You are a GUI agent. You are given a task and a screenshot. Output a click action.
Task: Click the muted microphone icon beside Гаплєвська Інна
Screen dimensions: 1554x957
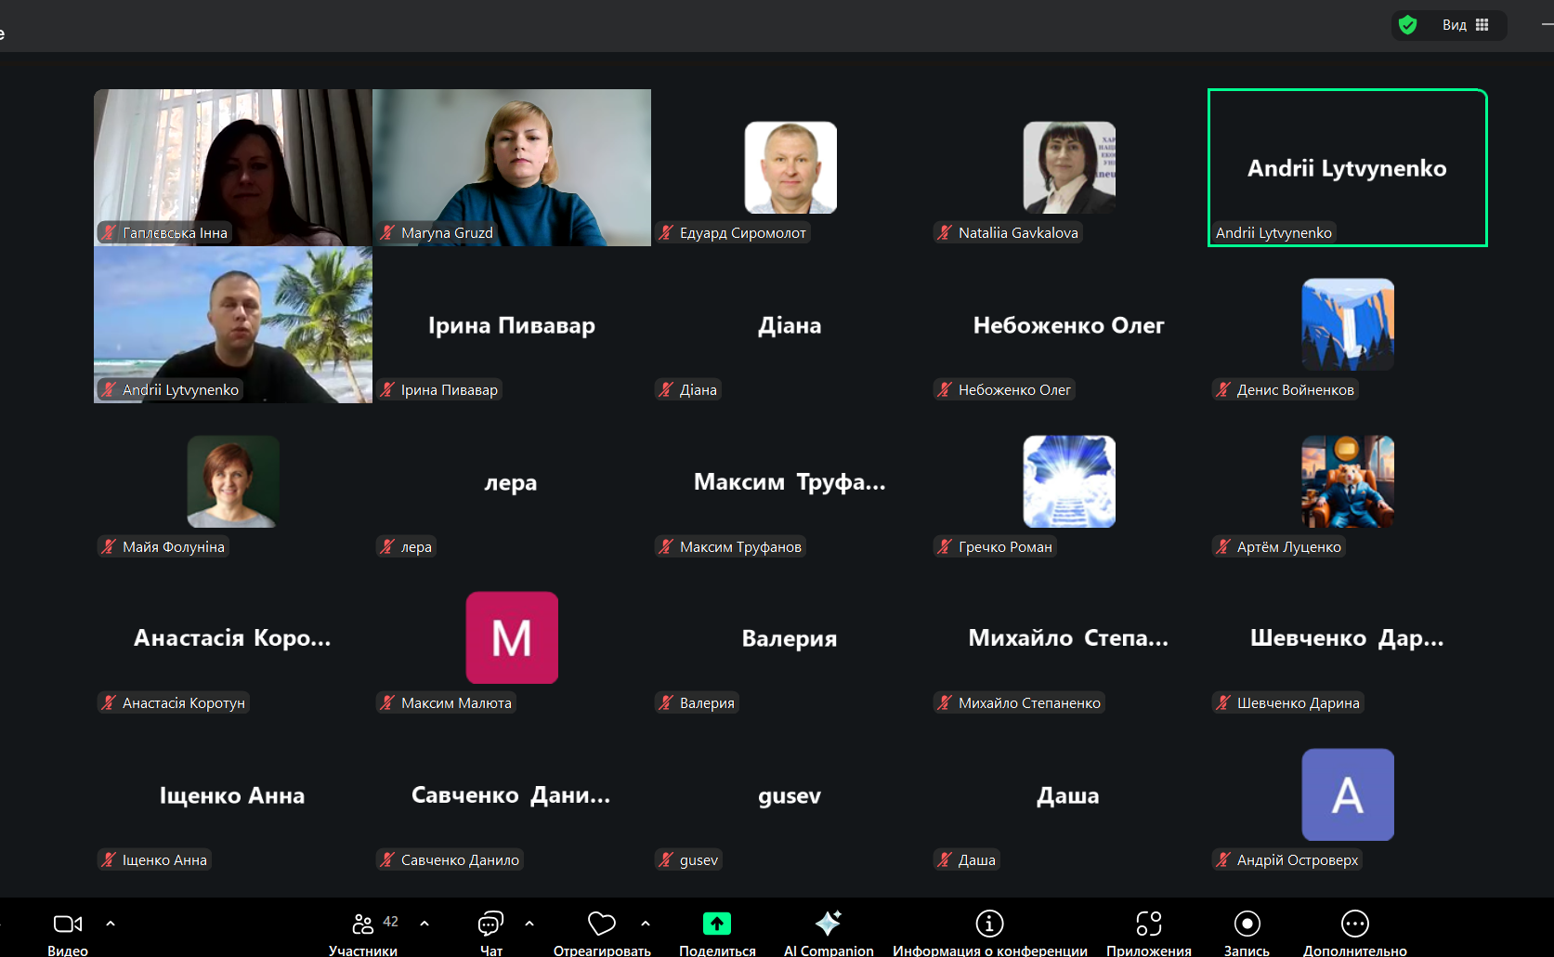pyautogui.click(x=110, y=233)
